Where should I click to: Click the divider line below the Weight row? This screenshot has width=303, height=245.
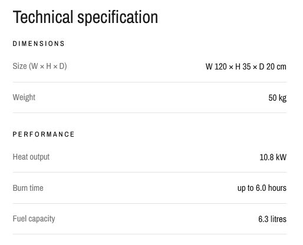[x=150, y=112]
